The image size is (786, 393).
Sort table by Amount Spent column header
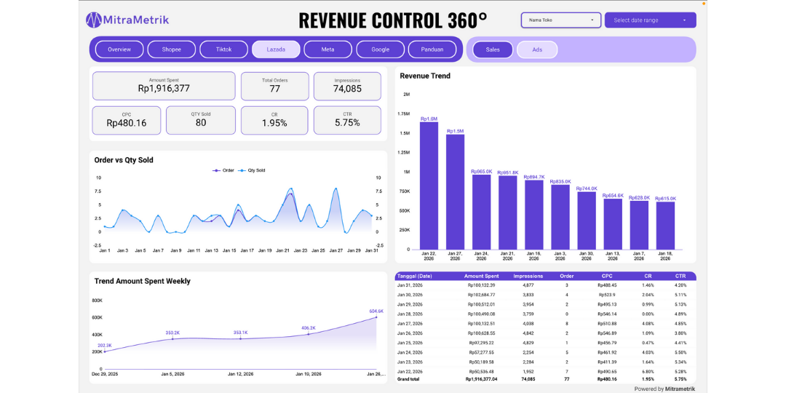[481, 277]
